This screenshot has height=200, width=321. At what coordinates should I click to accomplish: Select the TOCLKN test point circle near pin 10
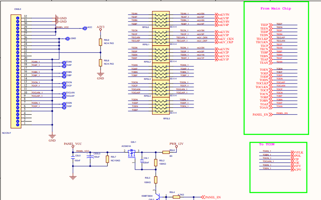pyautogui.click(x=64, y=94)
